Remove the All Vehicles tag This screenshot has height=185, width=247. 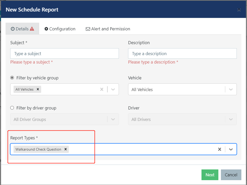tap(38, 89)
